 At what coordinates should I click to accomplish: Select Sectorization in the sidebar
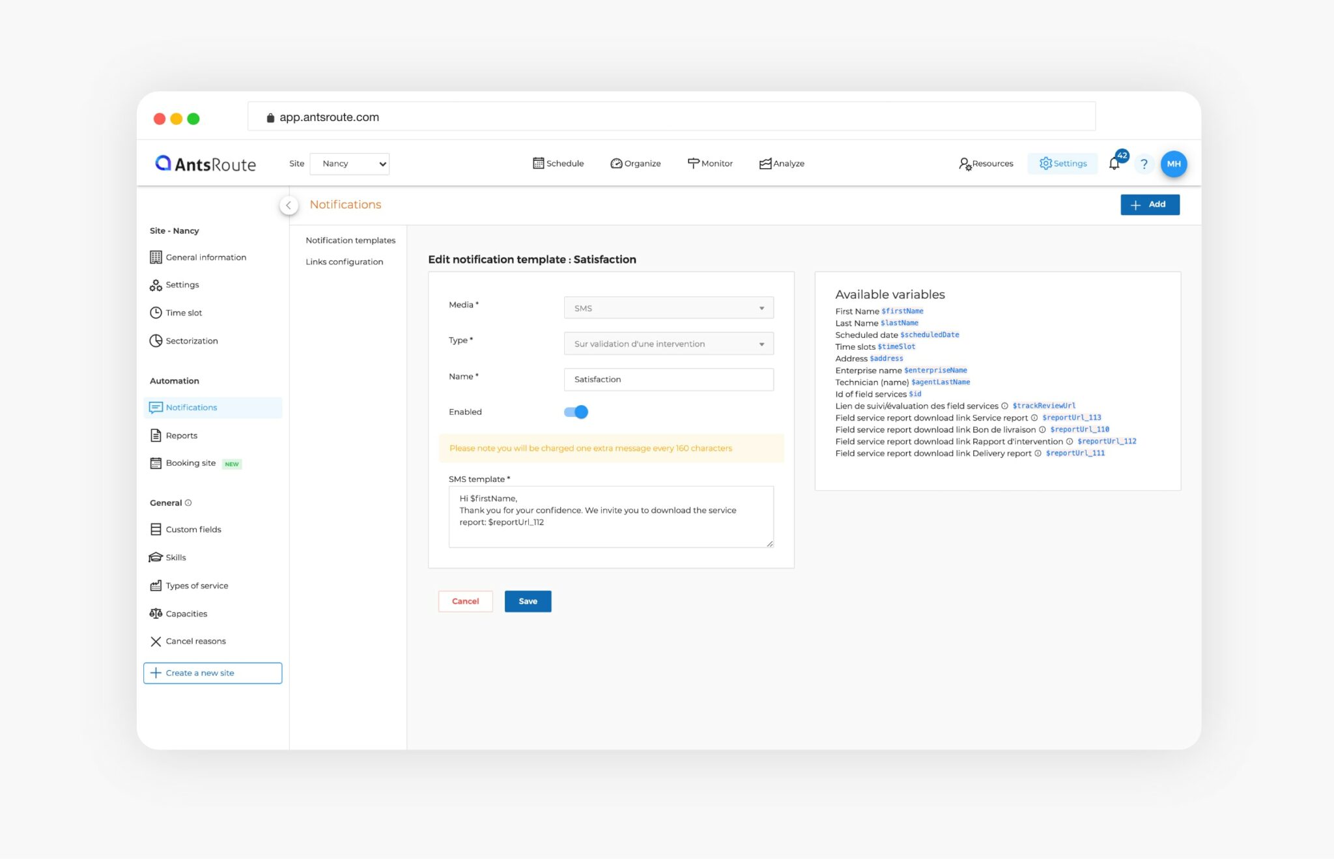coord(192,341)
